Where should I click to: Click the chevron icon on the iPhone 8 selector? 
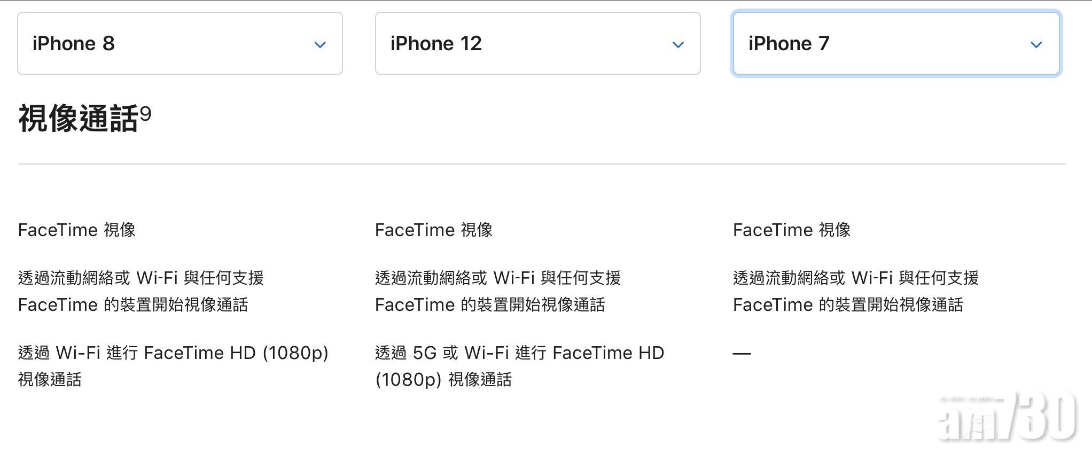point(319,44)
